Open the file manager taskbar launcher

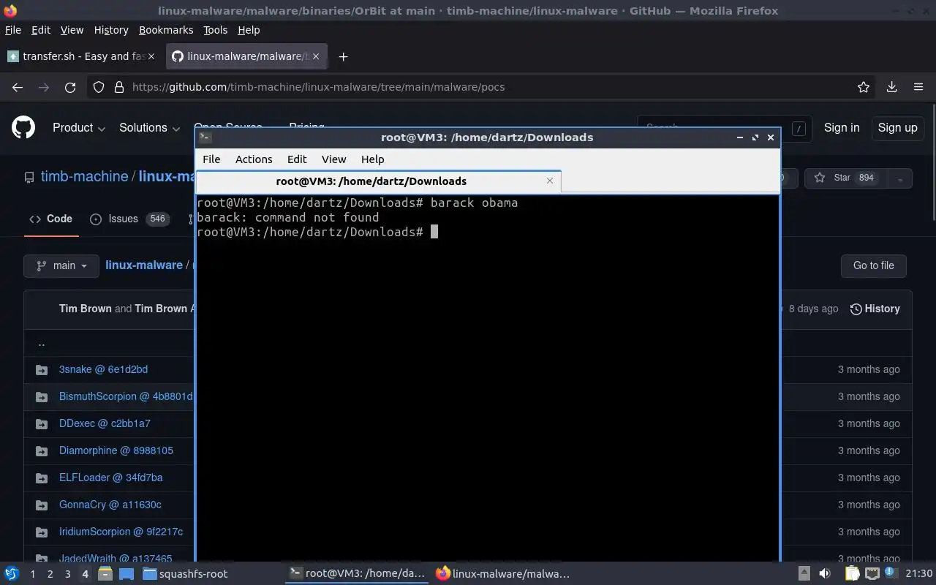[x=105, y=573]
